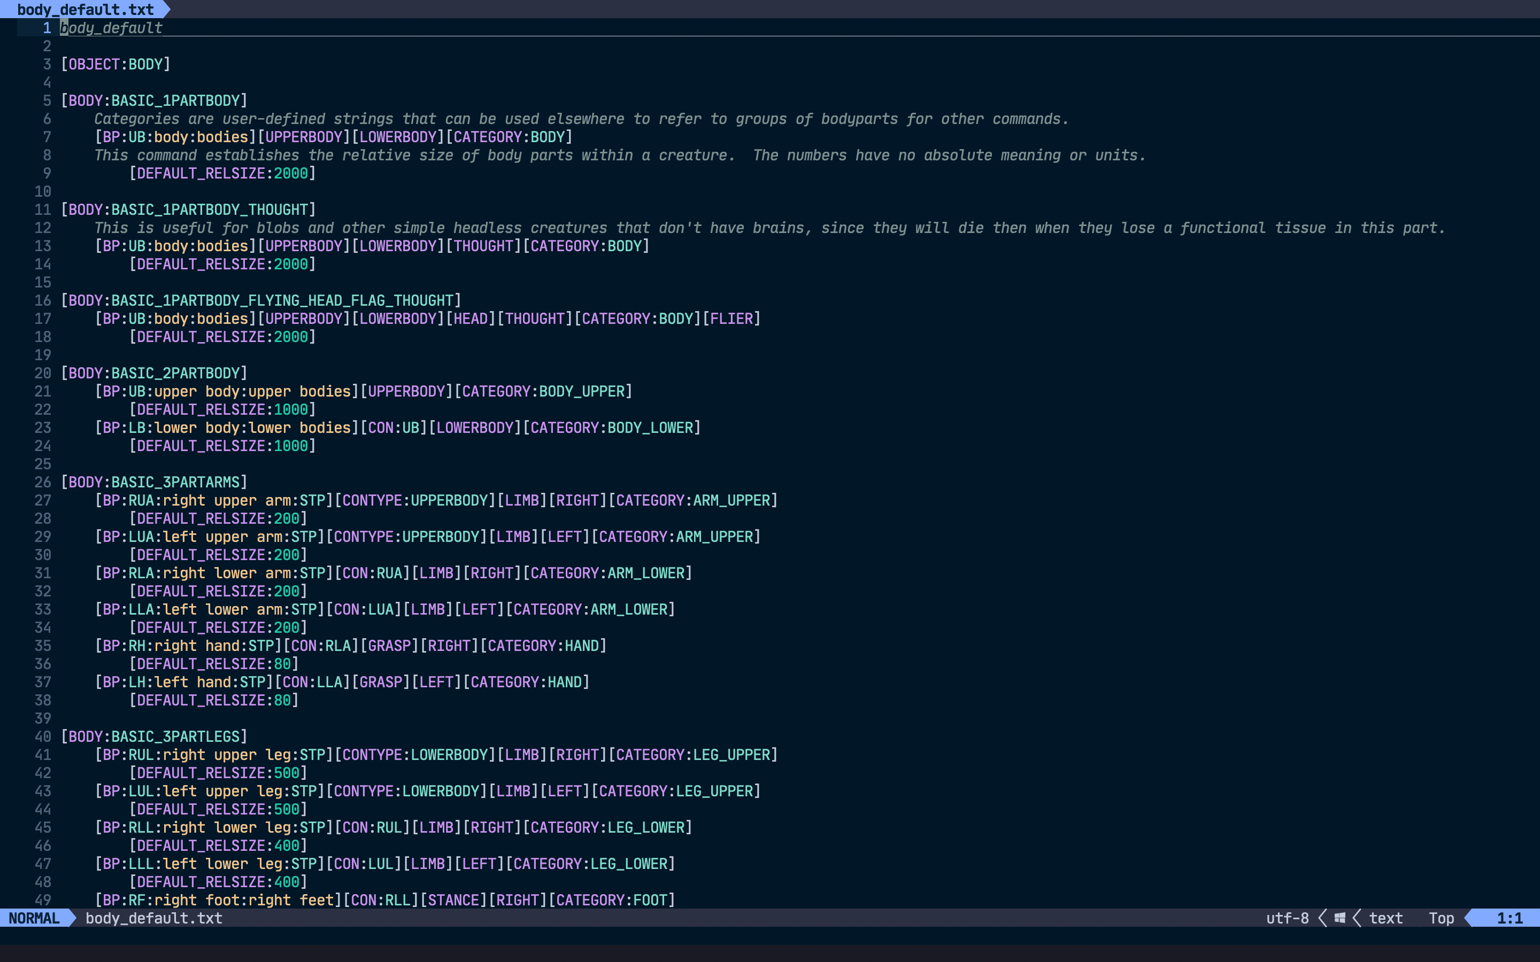The image size is (1540, 962).
Task: Click the utf-8 encoding indicator
Action: (1288, 918)
